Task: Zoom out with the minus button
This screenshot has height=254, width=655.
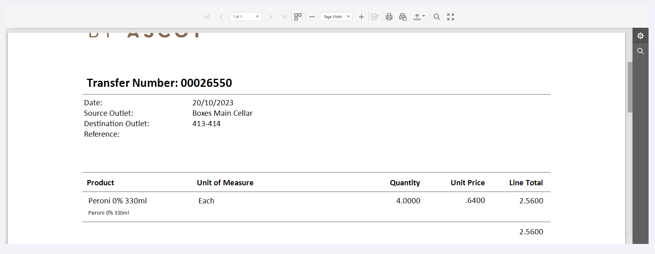Action: tap(312, 17)
